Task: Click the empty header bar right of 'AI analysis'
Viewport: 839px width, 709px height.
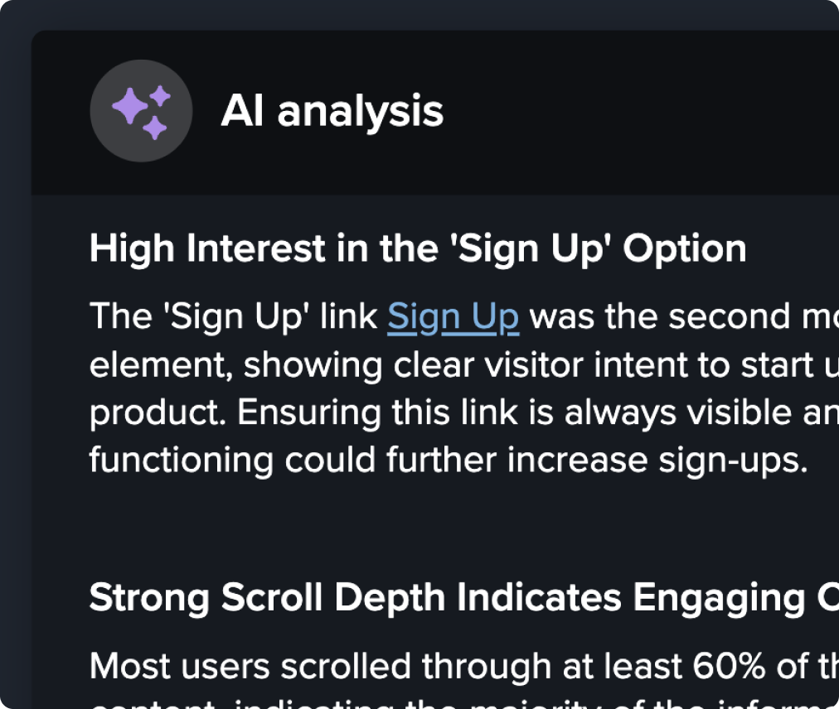Action: 647,111
